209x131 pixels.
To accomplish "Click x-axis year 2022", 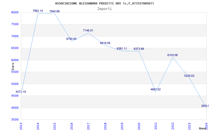I will click(173, 126).
